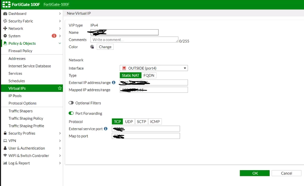Select UDP protocol

129,121
